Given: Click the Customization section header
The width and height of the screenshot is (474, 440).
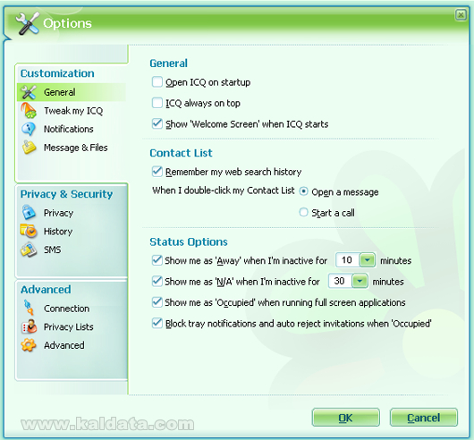Looking at the screenshot, I should point(57,73).
